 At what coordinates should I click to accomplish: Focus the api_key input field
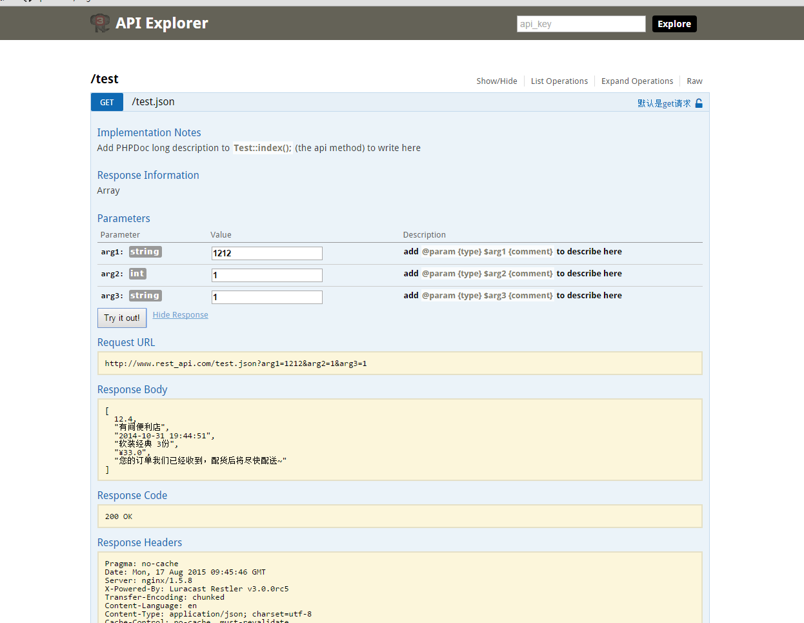point(581,24)
